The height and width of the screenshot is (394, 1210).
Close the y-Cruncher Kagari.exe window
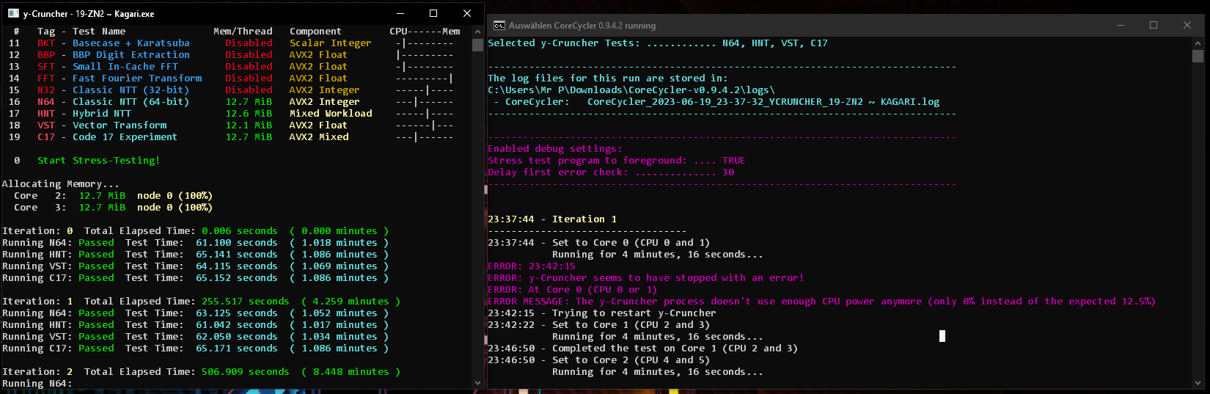pos(466,13)
